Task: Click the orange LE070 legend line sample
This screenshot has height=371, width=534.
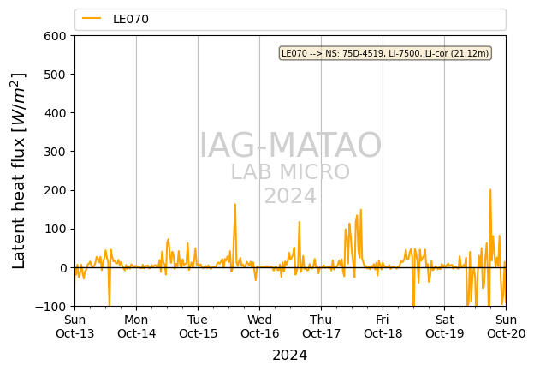Action: coord(92,18)
